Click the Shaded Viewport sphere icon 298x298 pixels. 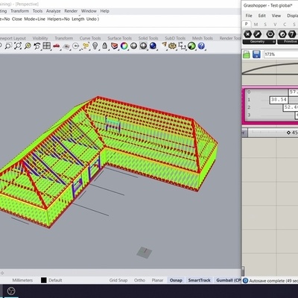[133, 46]
